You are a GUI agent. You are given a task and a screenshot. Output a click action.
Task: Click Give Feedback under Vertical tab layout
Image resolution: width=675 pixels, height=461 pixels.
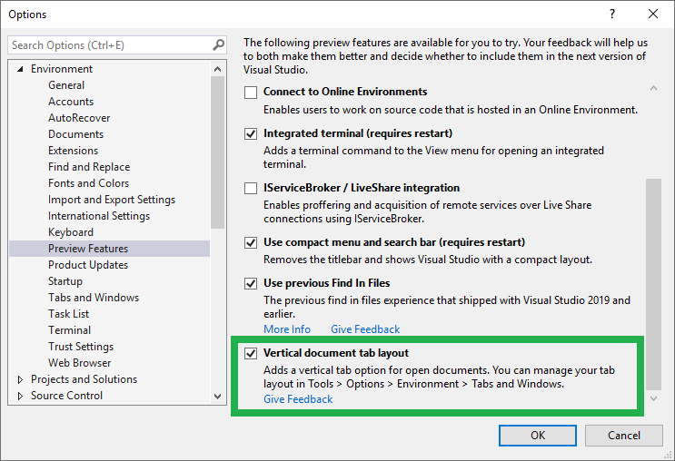(298, 399)
